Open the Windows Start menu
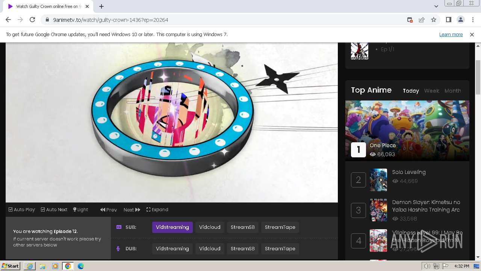Image resolution: width=481 pixels, height=271 pixels. [x=11, y=266]
